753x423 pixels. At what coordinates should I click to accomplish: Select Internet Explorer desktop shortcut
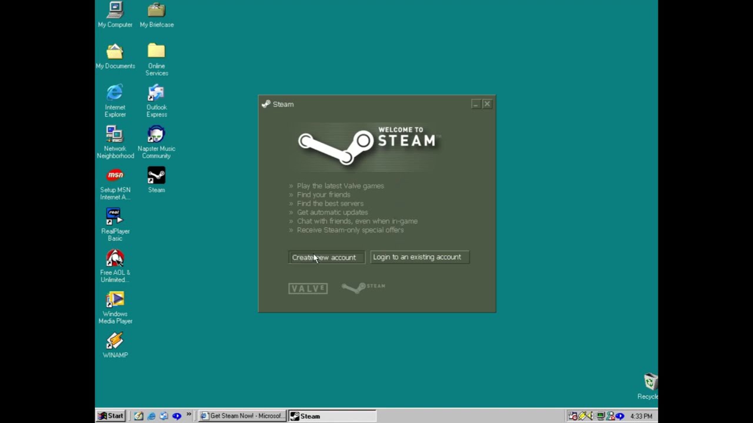(x=115, y=100)
